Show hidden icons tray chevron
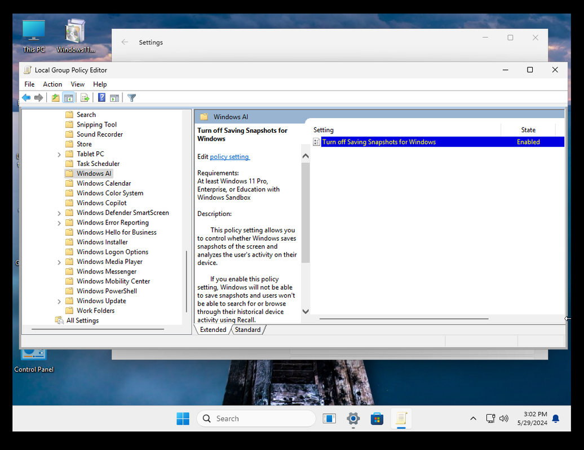This screenshot has width=584, height=450. (473, 419)
